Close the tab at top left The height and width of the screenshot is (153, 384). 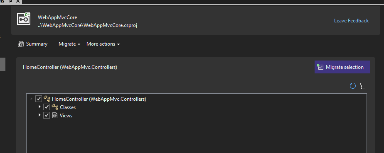pyautogui.click(x=18, y=1)
